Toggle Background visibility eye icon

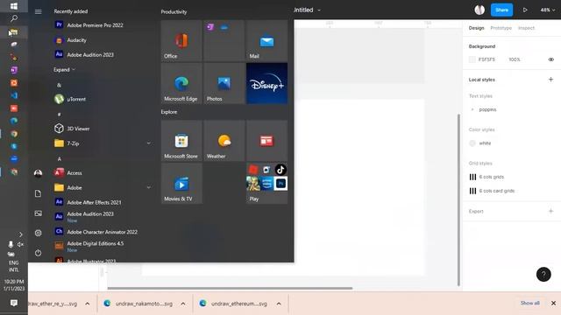(551, 59)
